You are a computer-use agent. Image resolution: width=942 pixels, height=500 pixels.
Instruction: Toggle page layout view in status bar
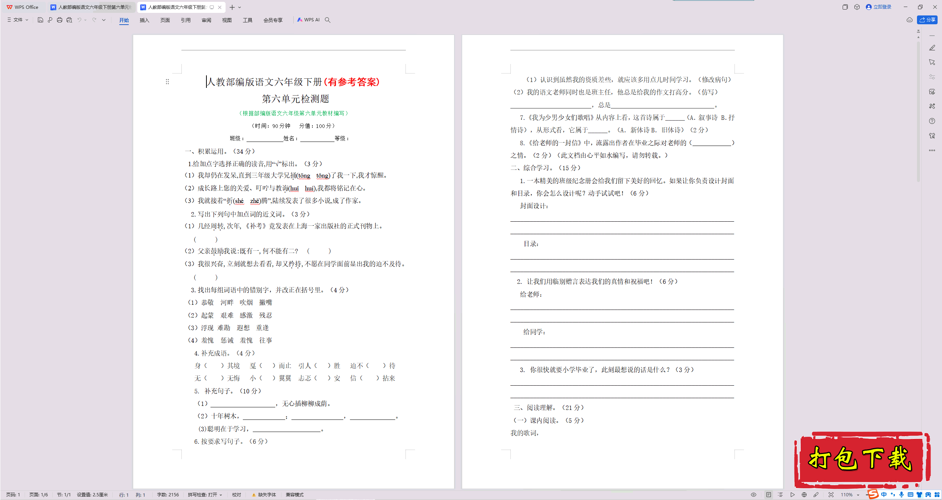point(769,495)
